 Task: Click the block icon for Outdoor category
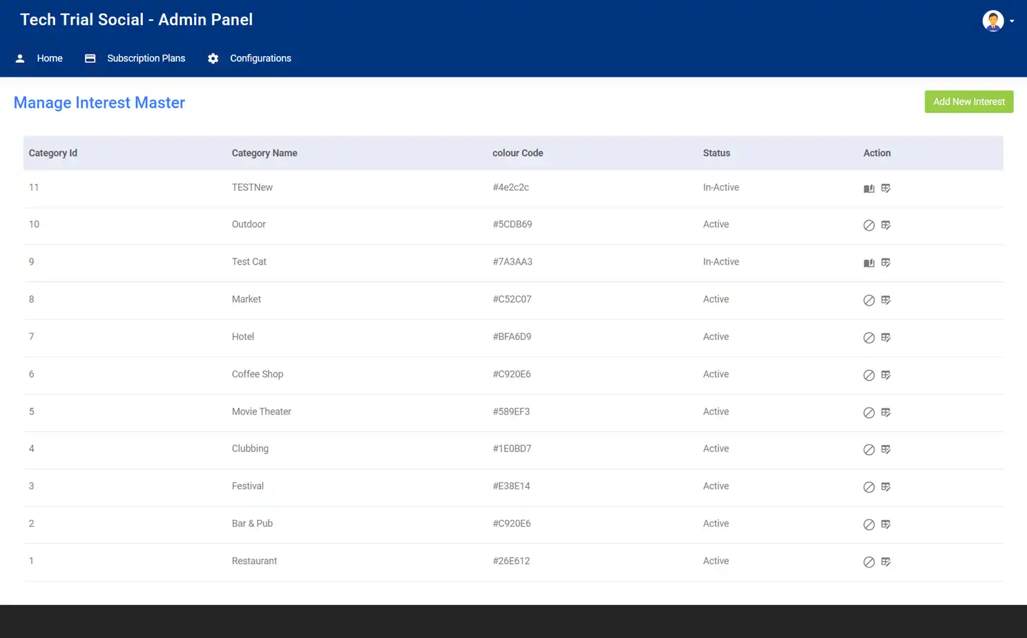coord(869,225)
